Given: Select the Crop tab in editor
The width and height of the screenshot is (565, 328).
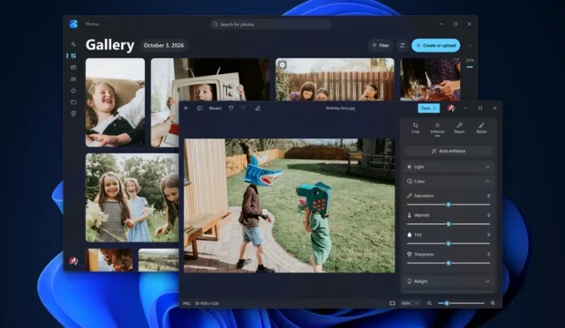Looking at the screenshot, I should (416, 128).
